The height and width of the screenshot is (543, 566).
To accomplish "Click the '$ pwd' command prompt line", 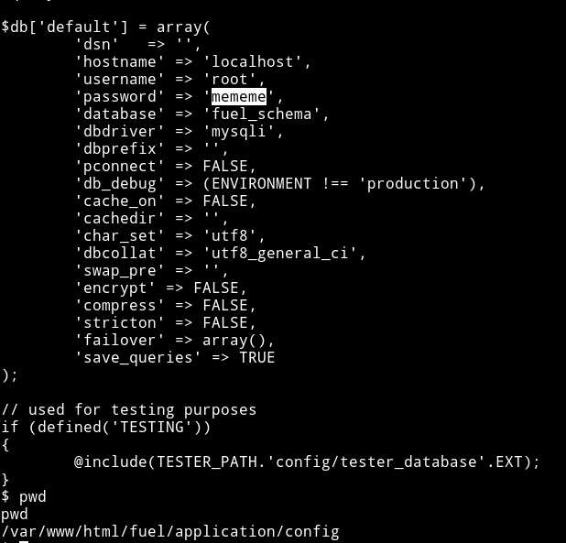I will click(24, 497).
